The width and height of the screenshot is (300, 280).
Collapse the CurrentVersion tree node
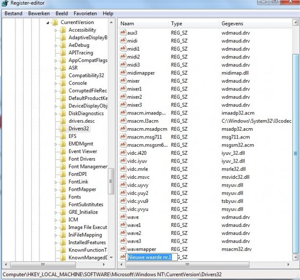tap(48, 23)
